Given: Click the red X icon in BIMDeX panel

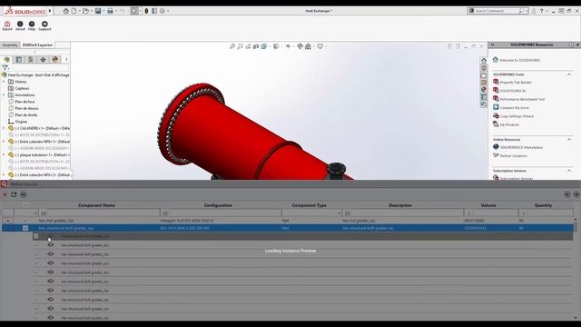Looking at the screenshot, I should (5, 194).
